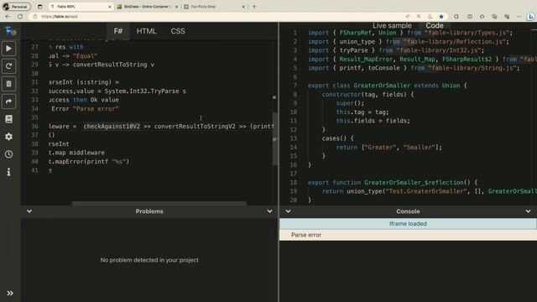Open the browser collections icon
Screen dimensions: 537x302
tap(494, 17)
